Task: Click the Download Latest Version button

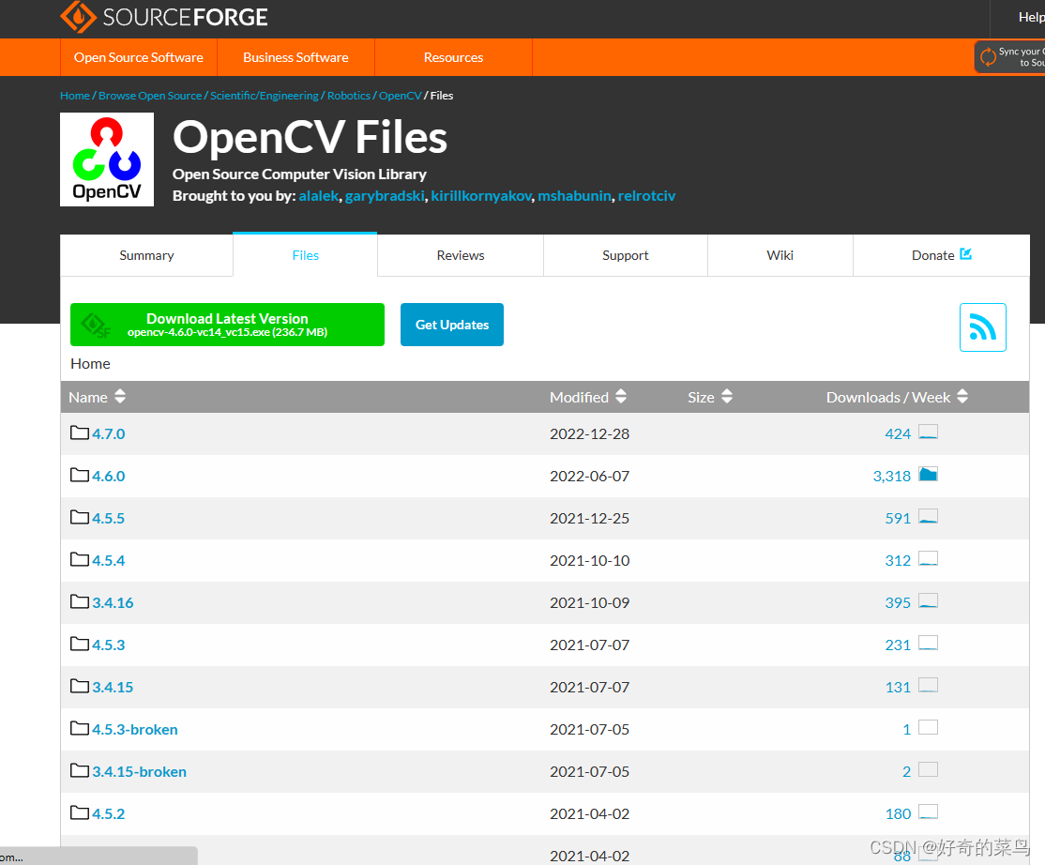Action: click(x=226, y=324)
